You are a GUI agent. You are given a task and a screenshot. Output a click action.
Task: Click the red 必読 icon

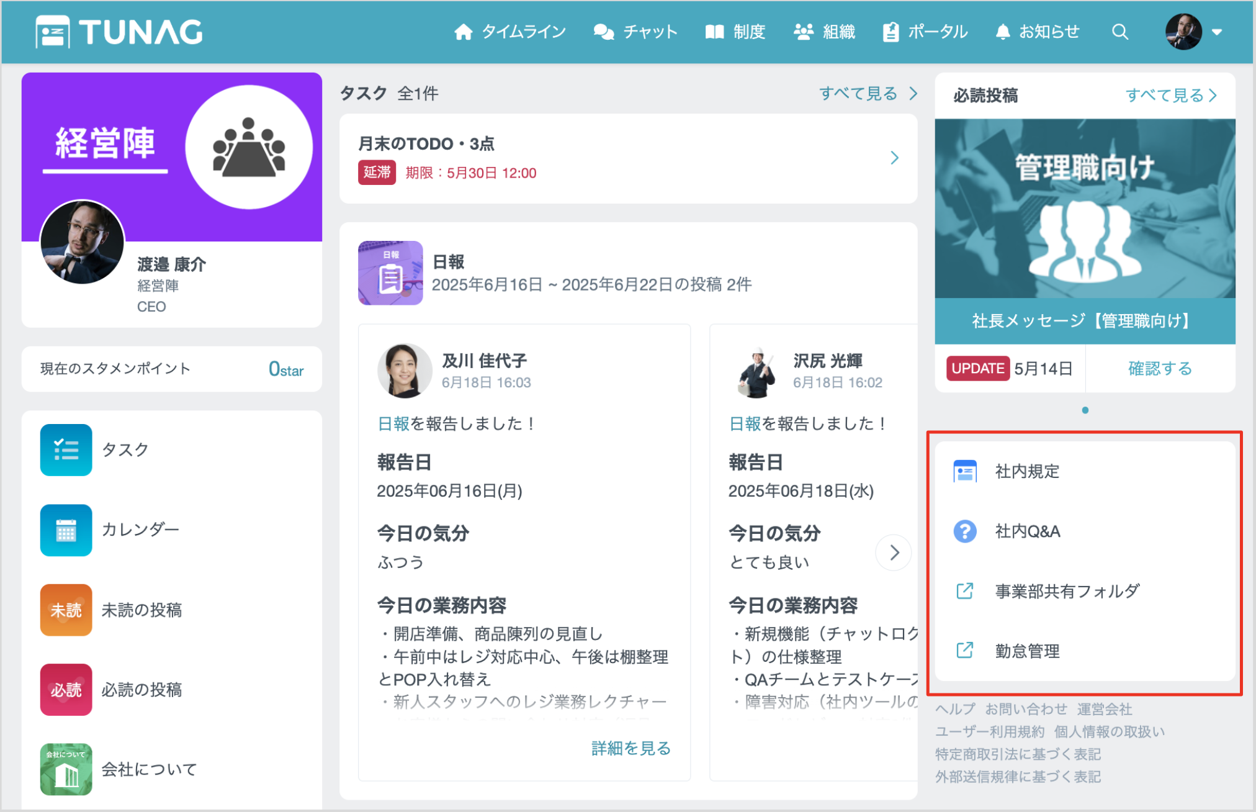click(66, 690)
